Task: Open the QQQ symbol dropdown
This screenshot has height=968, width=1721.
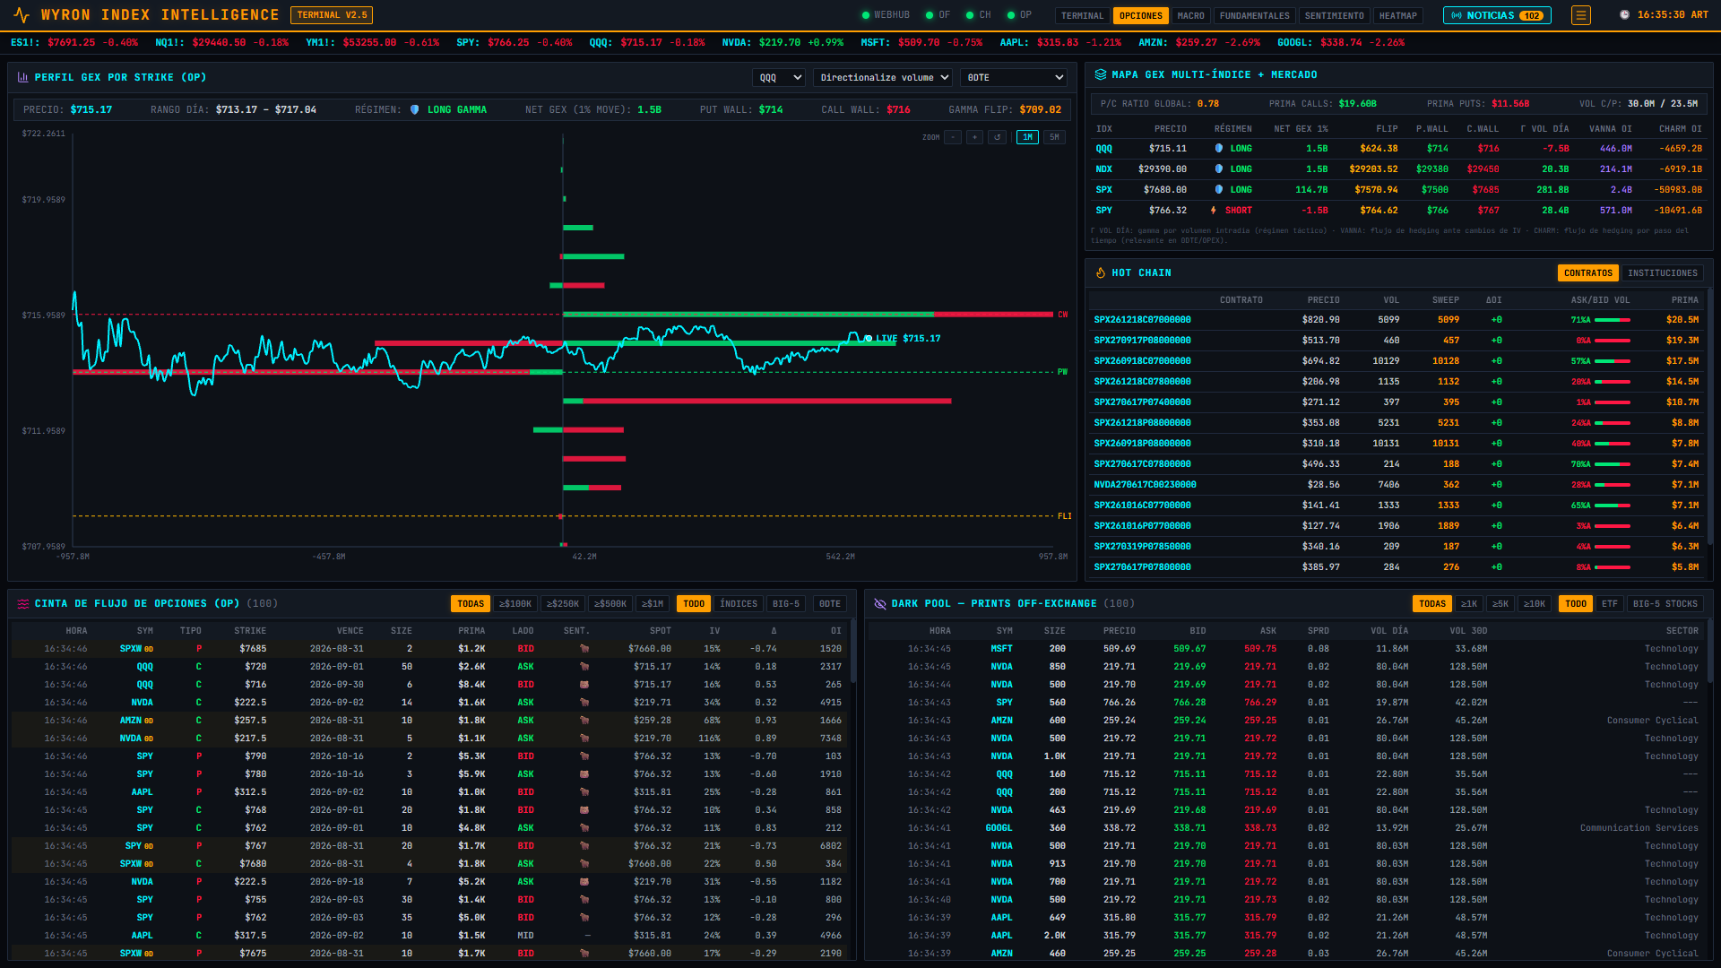Action: click(x=779, y=78)
